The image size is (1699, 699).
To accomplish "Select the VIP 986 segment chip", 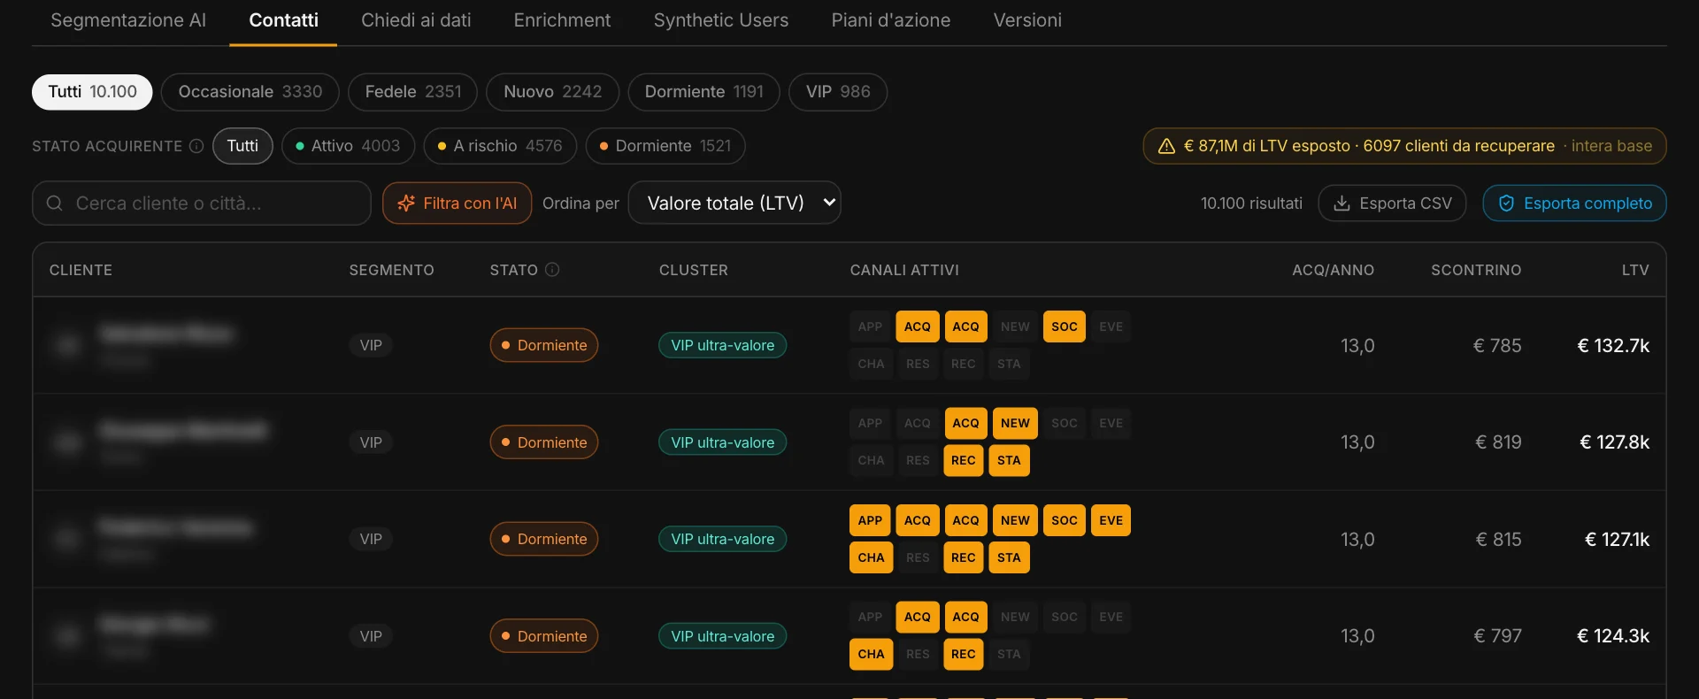I will [838, 92].
